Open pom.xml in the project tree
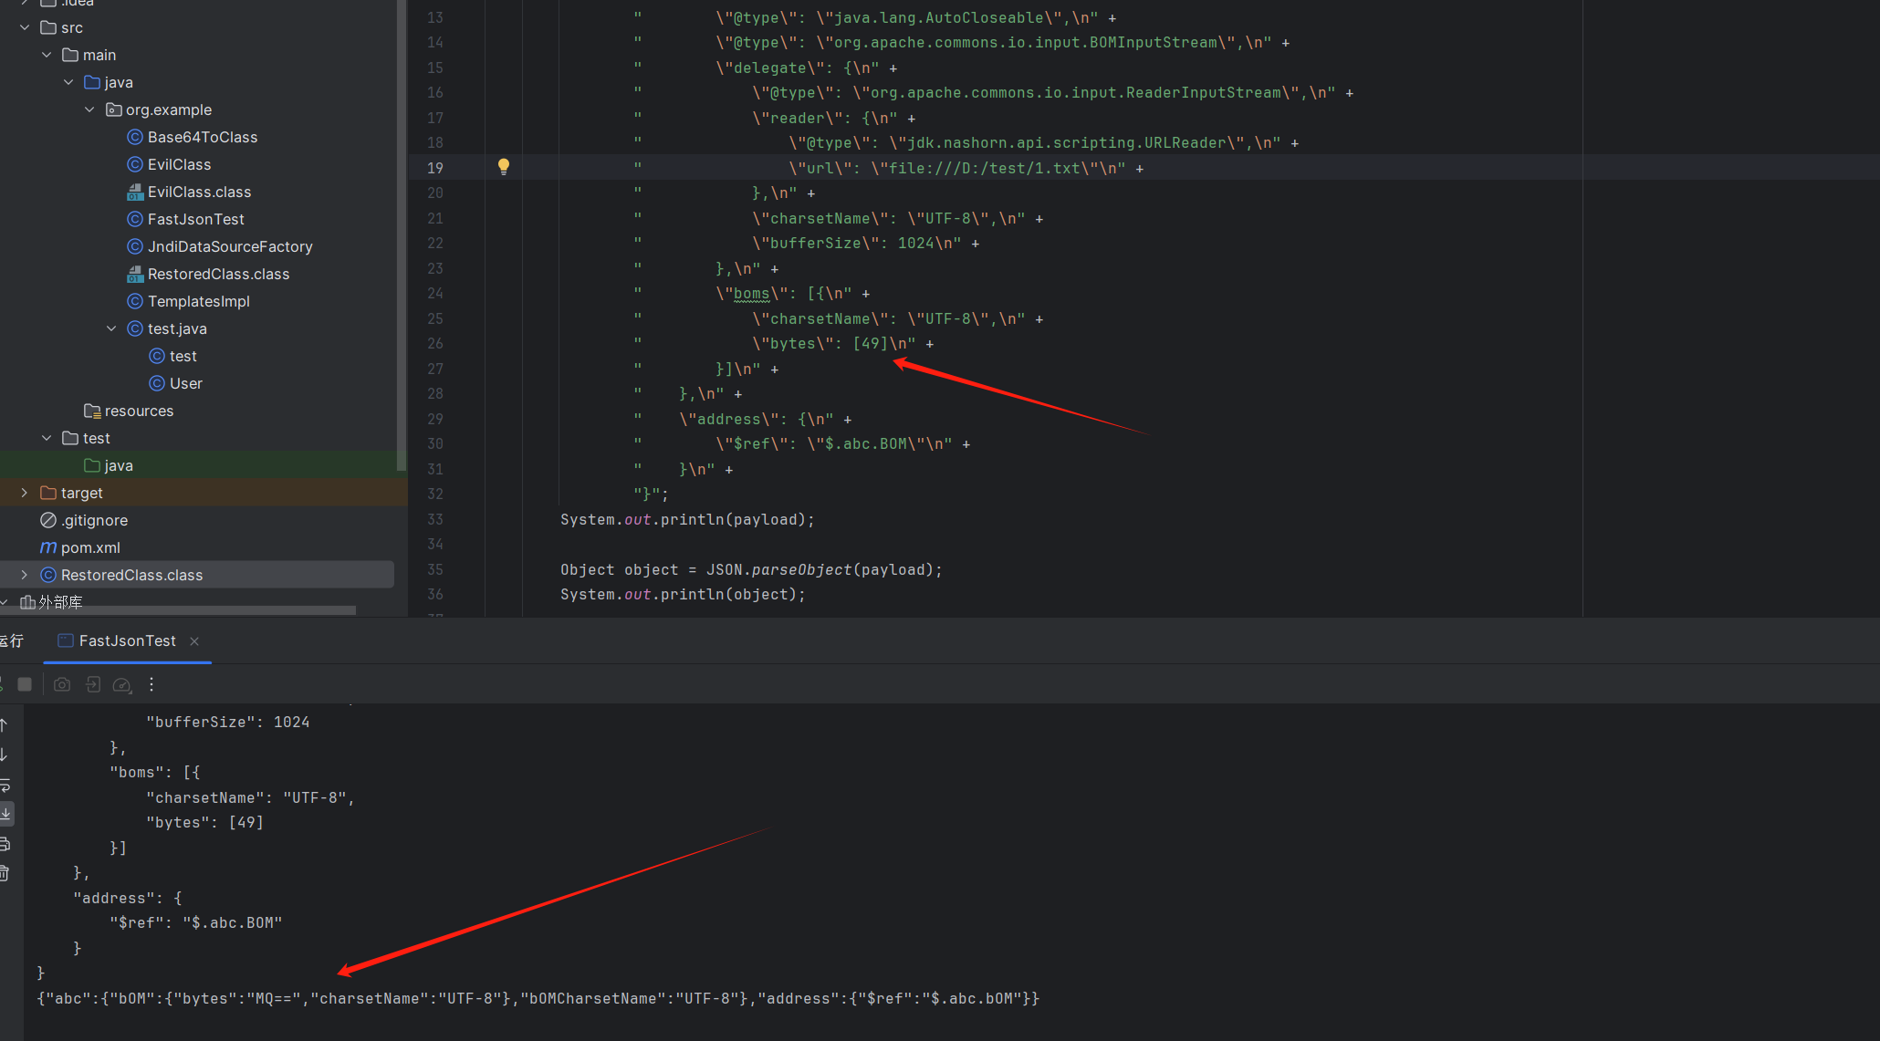This screenshot has width=1880, height=1041. pyautogui.click(x=89, y=547)
